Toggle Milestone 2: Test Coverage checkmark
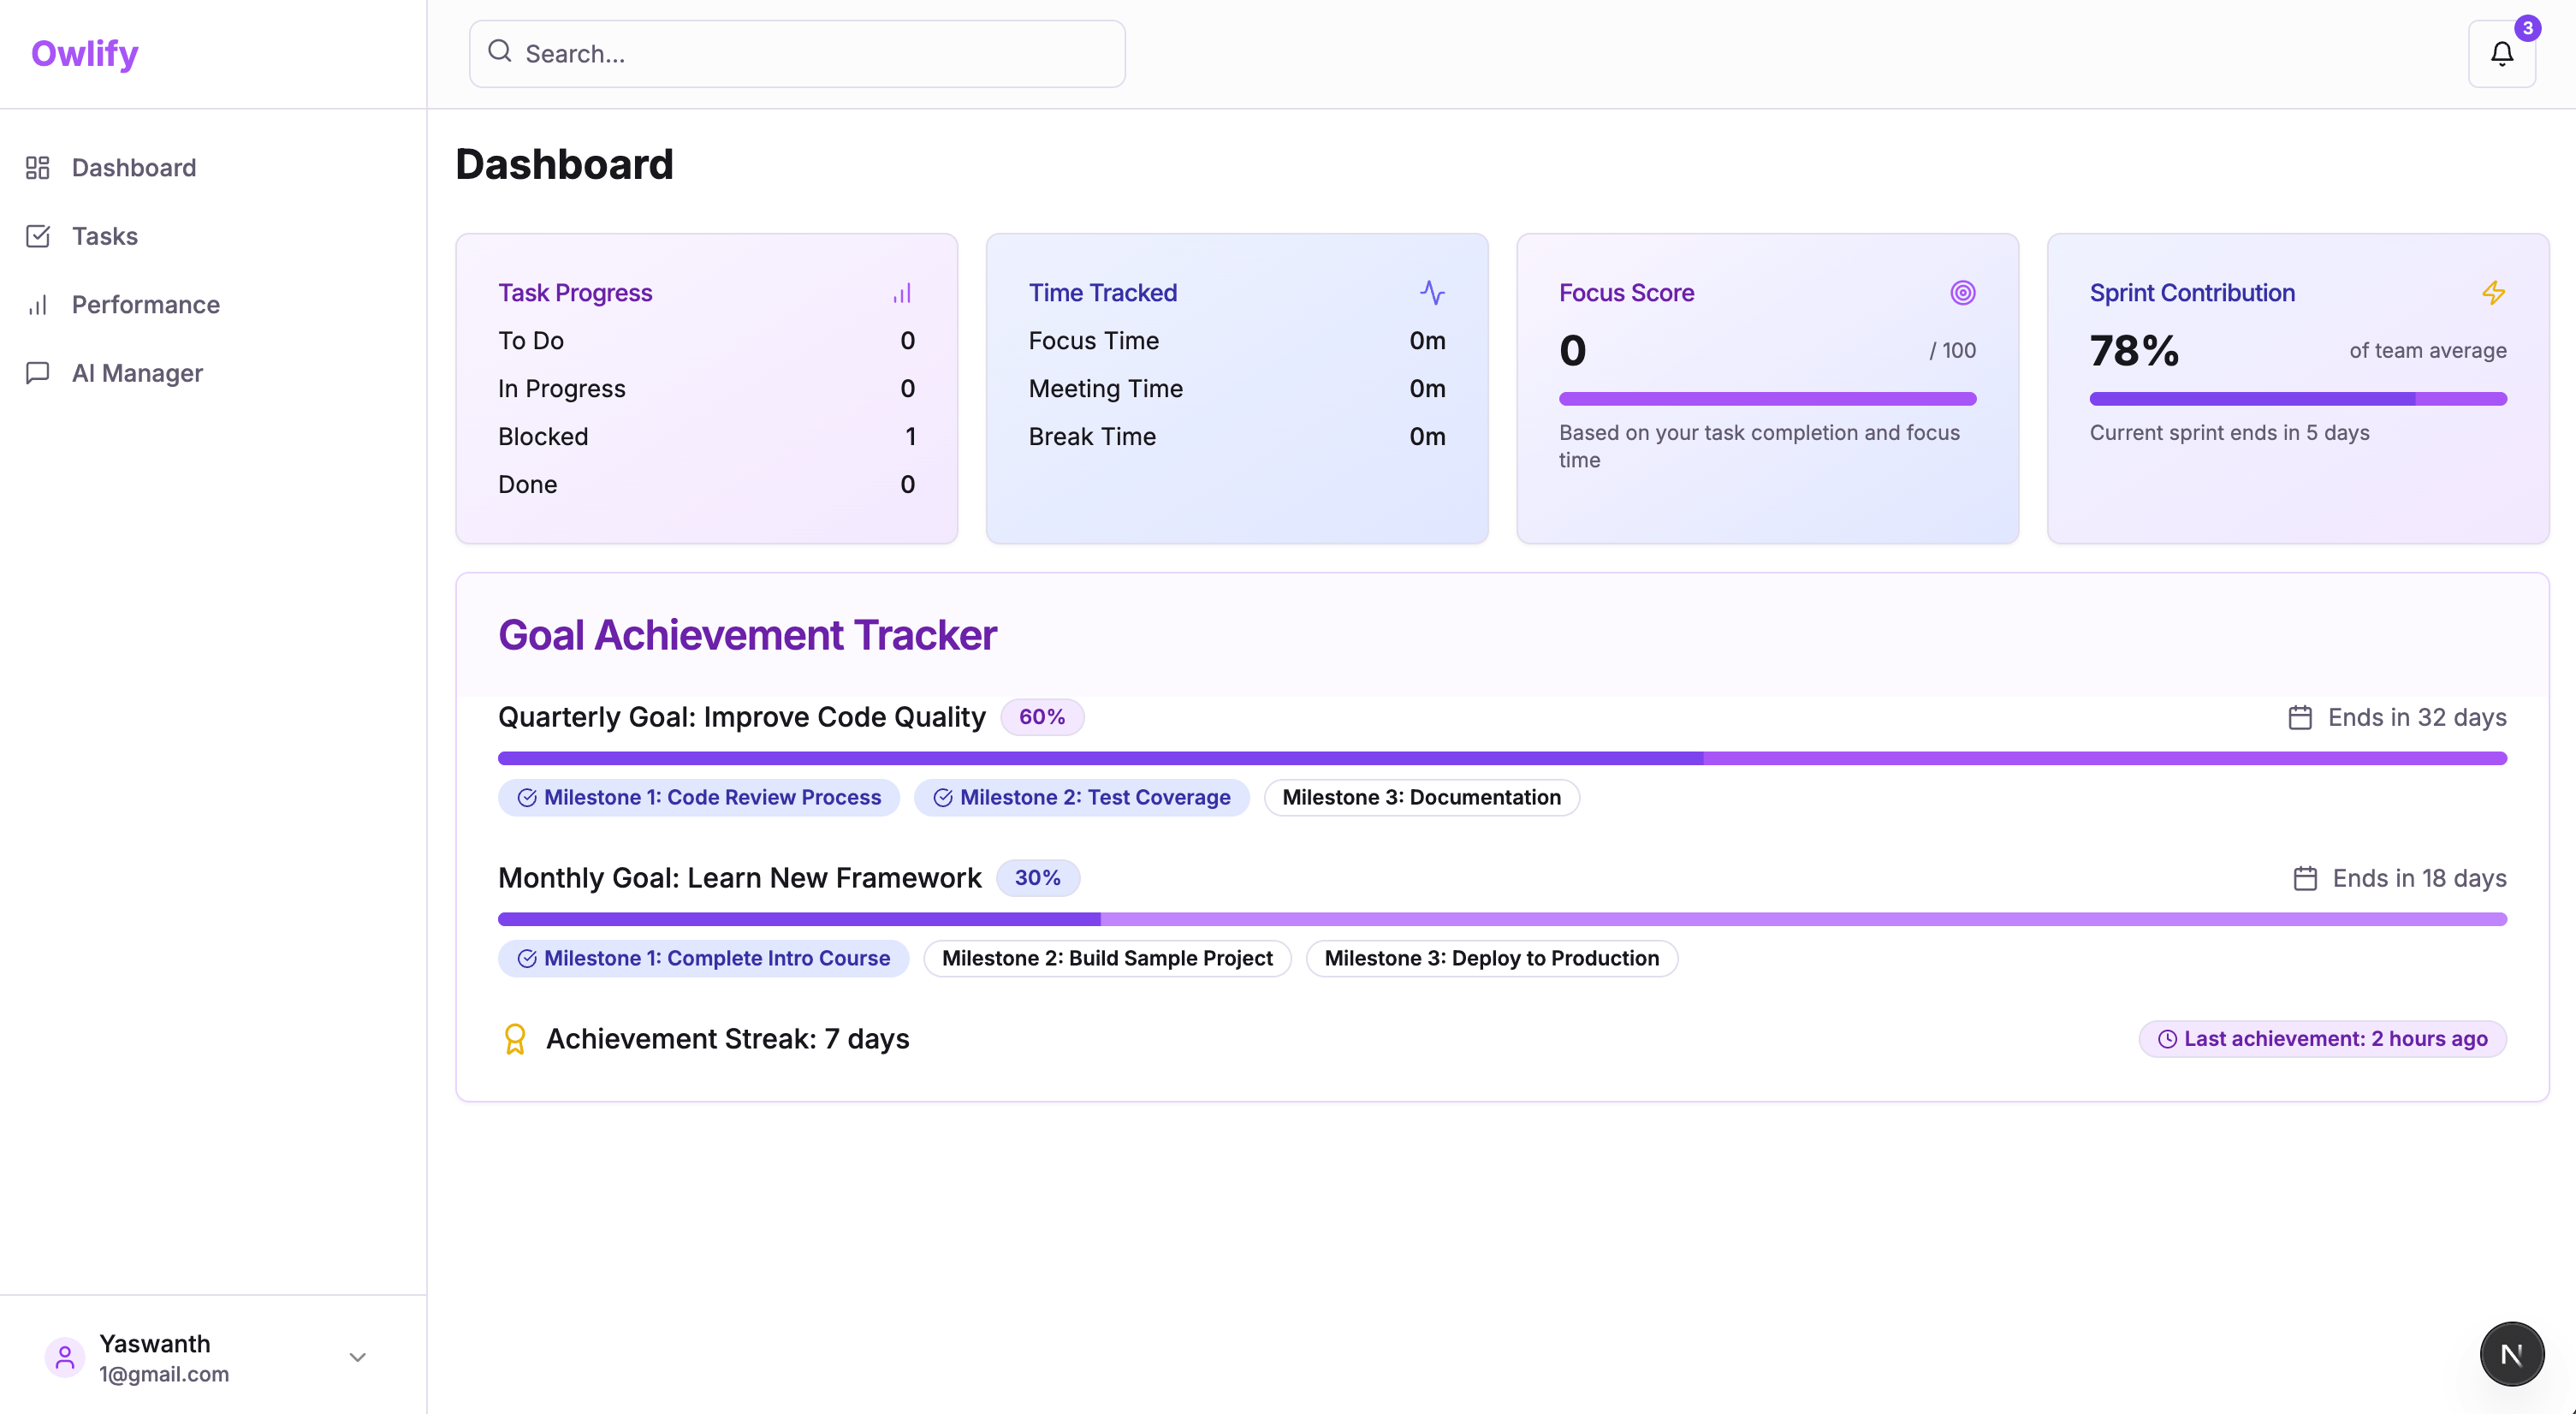The height and width of the screenshot is (1414, 2576). click(x=941, y=797)
